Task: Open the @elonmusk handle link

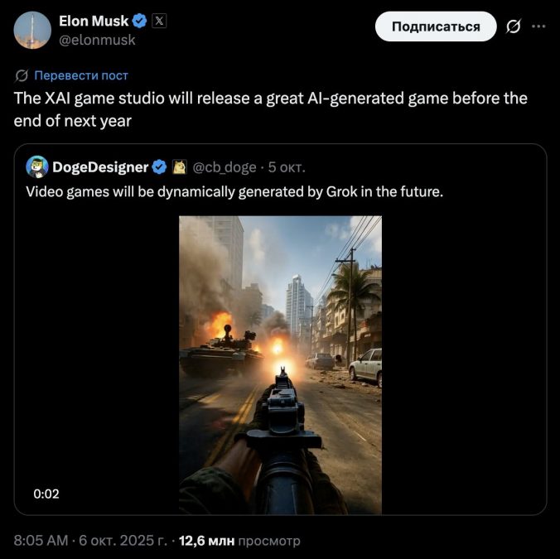Action: point(97,40)
